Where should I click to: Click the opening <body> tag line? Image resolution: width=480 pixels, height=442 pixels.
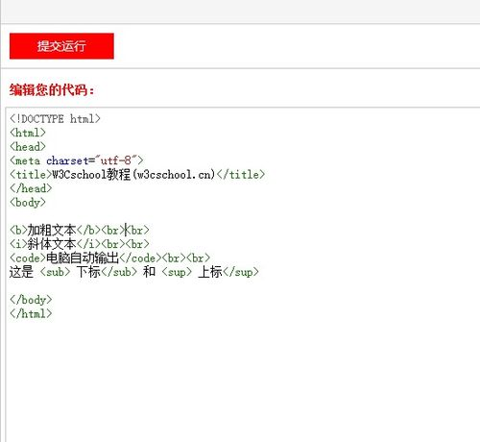click(x=28, y=203)
